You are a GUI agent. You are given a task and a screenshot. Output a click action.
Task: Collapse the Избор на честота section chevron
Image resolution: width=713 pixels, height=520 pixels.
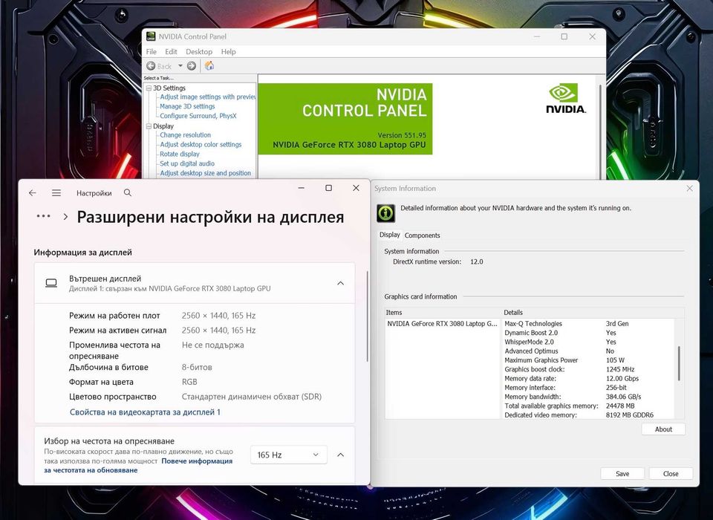(x=340, y=455)
